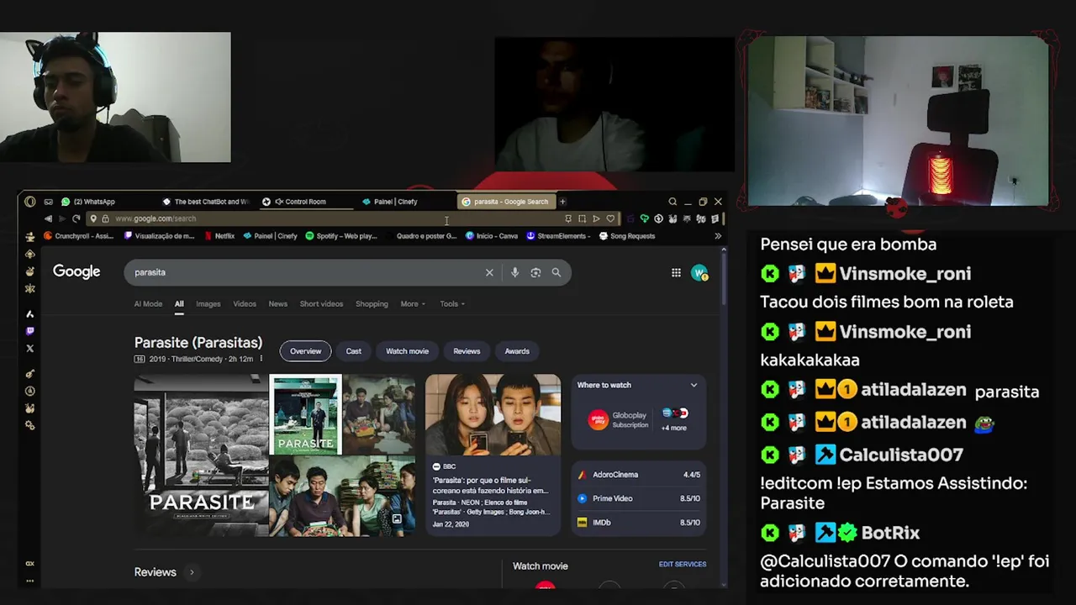This screenshot has width=1076, height=605.
Task: Select the parasita - Google Search tab
Action: tap(505, 202)
